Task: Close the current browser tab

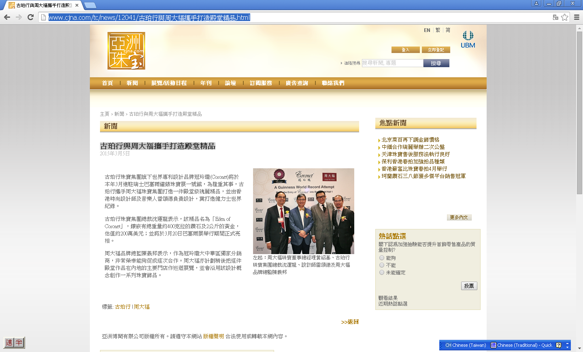Action: click(x=77, y=5)
